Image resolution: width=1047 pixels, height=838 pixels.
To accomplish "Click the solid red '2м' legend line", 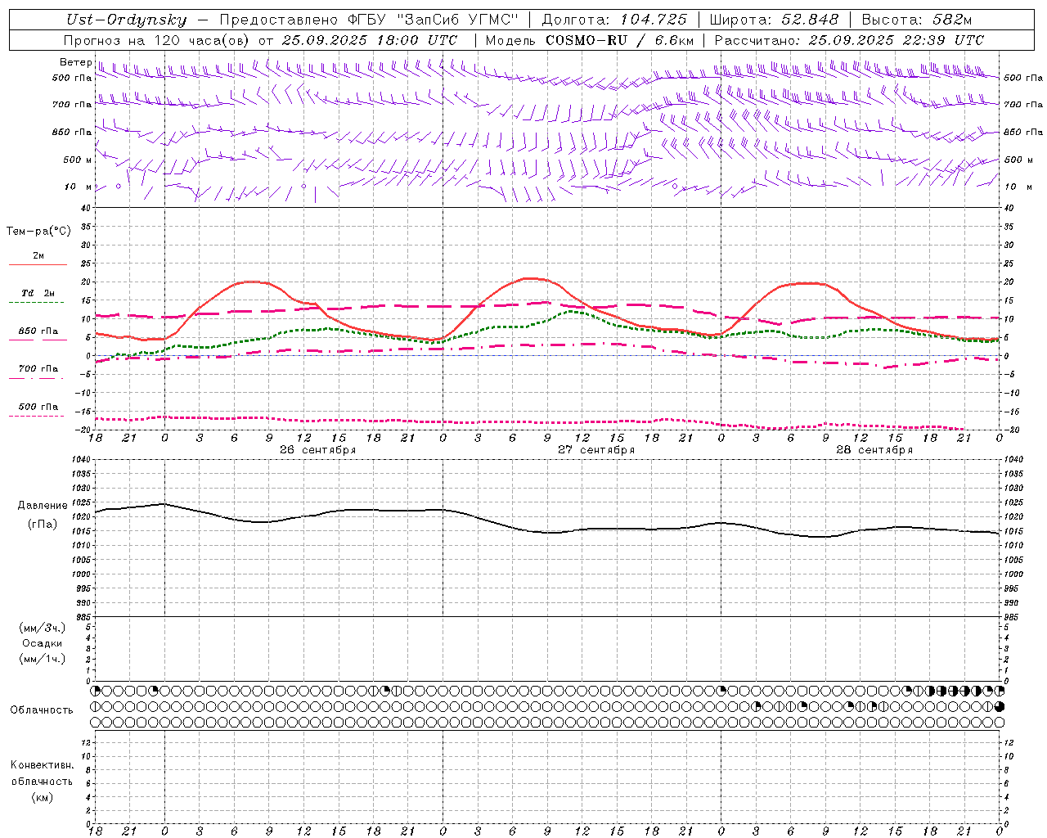I will [x=38, y=265].
